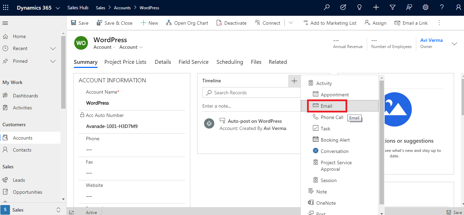Create a Note from the timeline menu
Screen dimensions: 464x215
[x=321, y=191]
